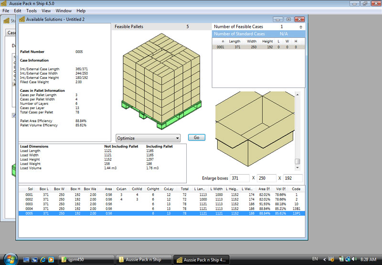Click the Enlarge boxes length field 371
Screen dimensions: 382x265
240,178
